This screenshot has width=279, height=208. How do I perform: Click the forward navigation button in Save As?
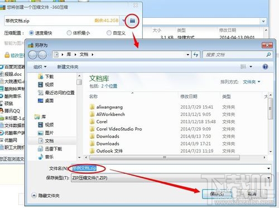42,55
